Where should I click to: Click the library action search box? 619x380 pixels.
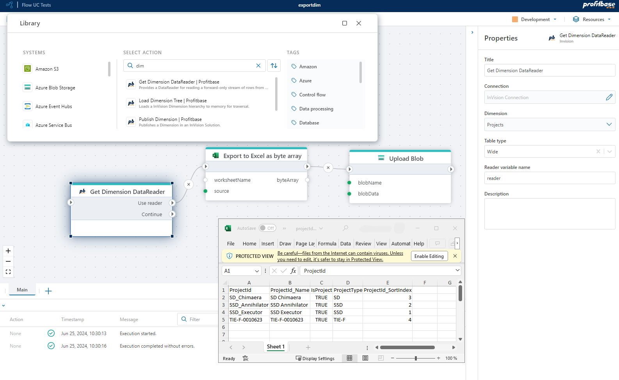pyautogui.click(x=194, y=66)
